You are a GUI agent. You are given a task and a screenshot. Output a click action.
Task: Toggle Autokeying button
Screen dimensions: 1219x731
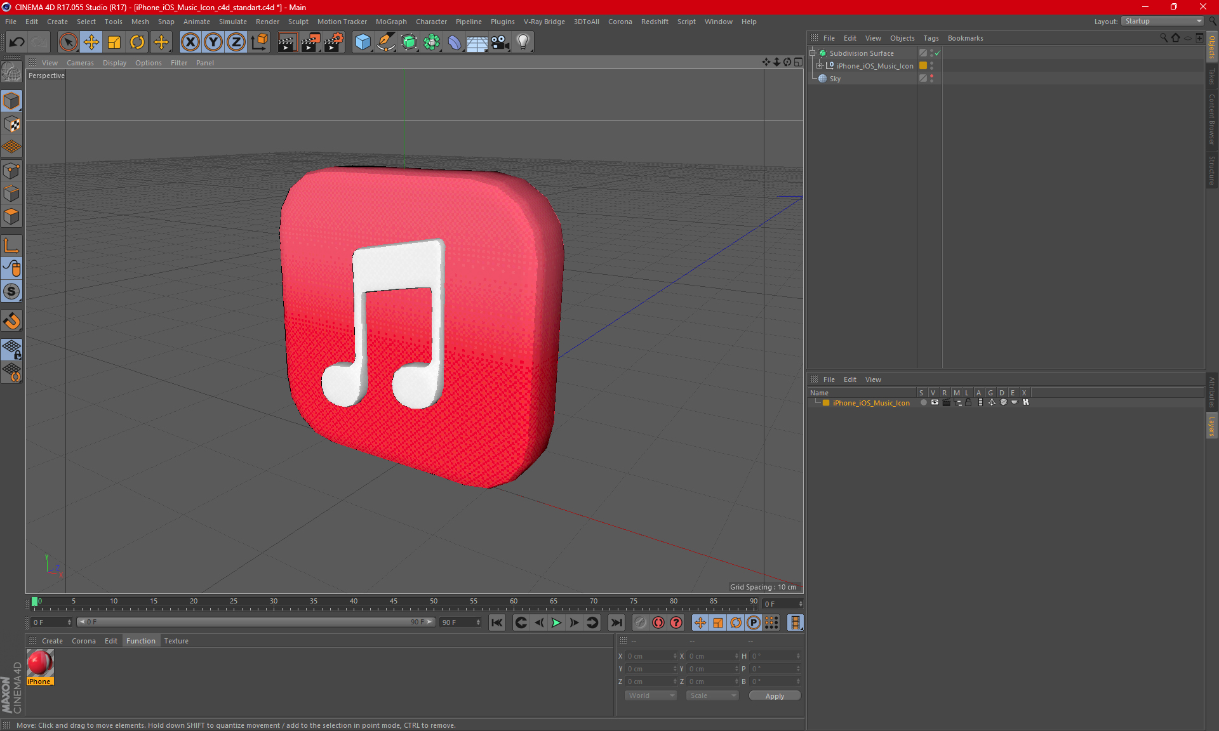pyautogui.click(x=658, y=622)
